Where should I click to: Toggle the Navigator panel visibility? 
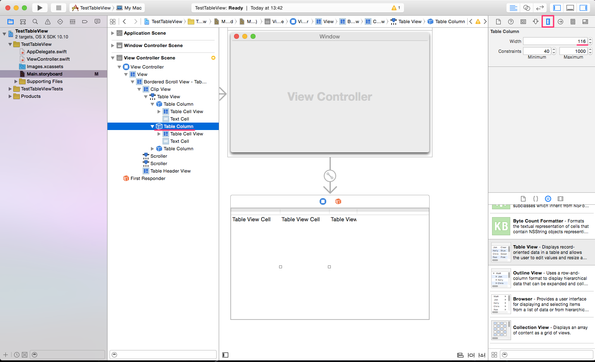(x=557, y=8)
